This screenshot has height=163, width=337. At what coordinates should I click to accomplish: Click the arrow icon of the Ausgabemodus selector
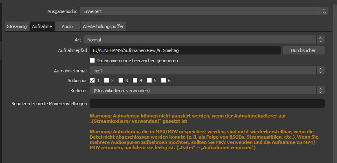click(x=324, y=11)
